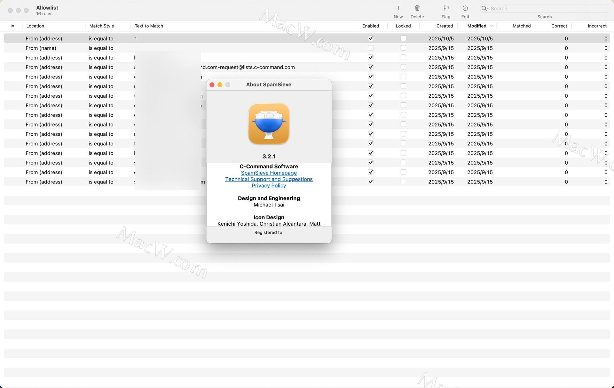Image resolution: width=614 pixels, height=388 pixels.
Task: Toggle Modified column sort chevron
Action: pyautogui.click(x=492, y=26)
